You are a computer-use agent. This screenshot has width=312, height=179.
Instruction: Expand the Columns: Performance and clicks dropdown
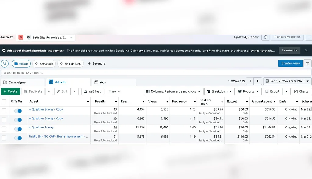pyautogui.click(x=173, y=91)
